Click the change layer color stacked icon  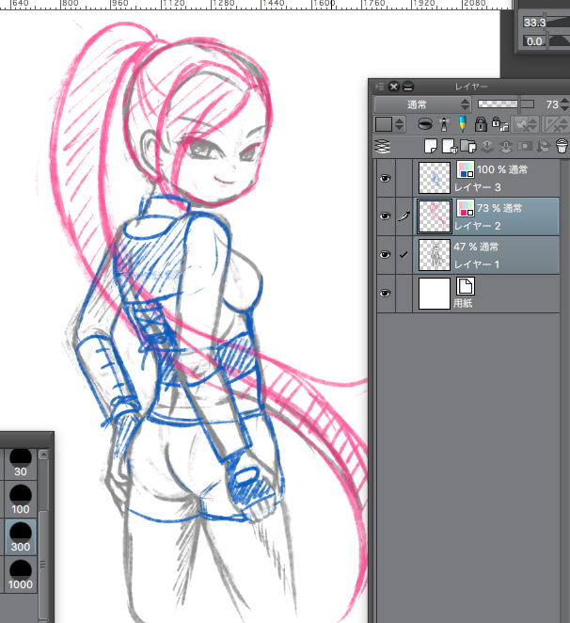[382, 147]
